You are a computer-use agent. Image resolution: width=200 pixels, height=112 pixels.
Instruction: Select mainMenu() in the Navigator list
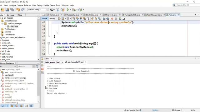coord(9,75)
